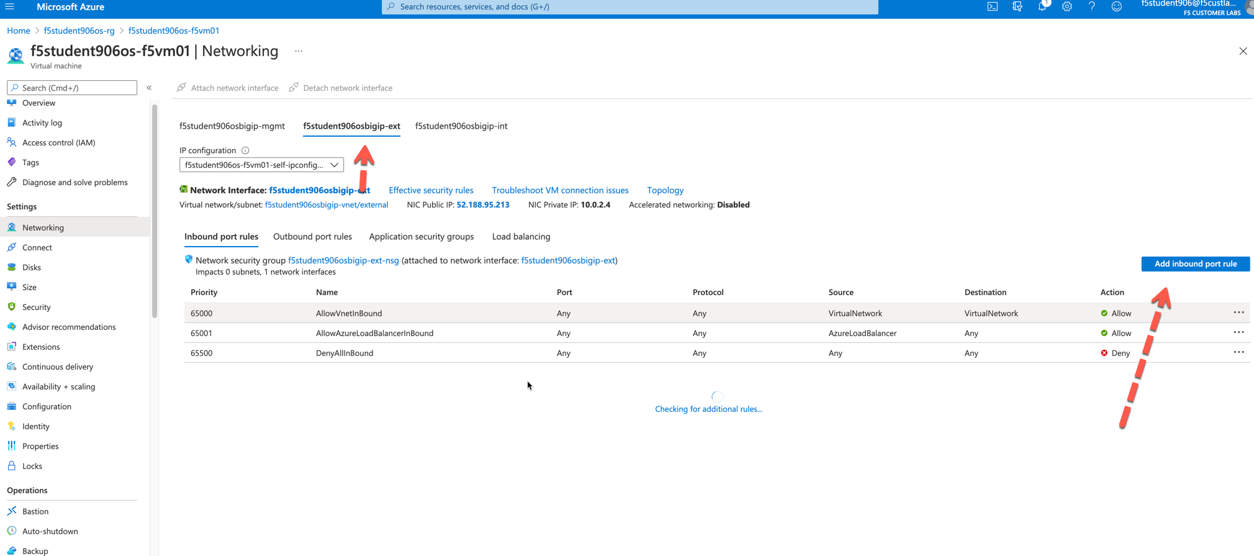Viewport: 1254px width, 556px height.
Task: Select the Inbound port rules tab
Action: [x=221, y=237]
